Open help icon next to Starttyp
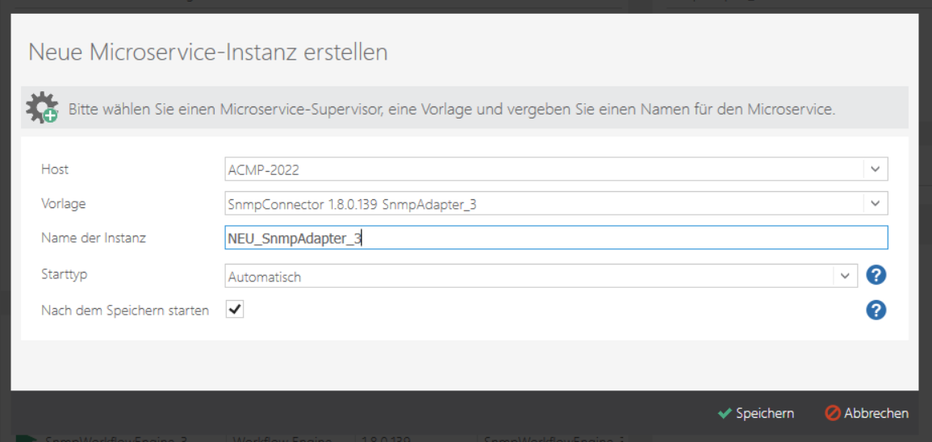This screenshot has width=932, height=442. (x=876, y=275)
